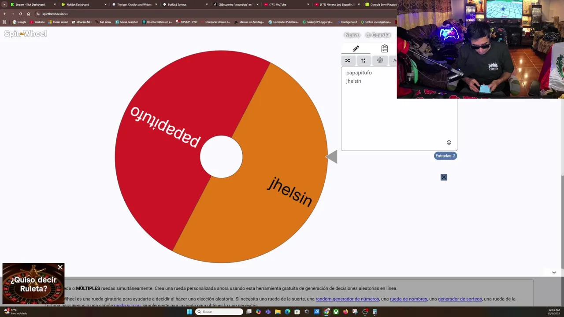
Task: Open the tab search dropdown arrow
Action: [4, 4]
